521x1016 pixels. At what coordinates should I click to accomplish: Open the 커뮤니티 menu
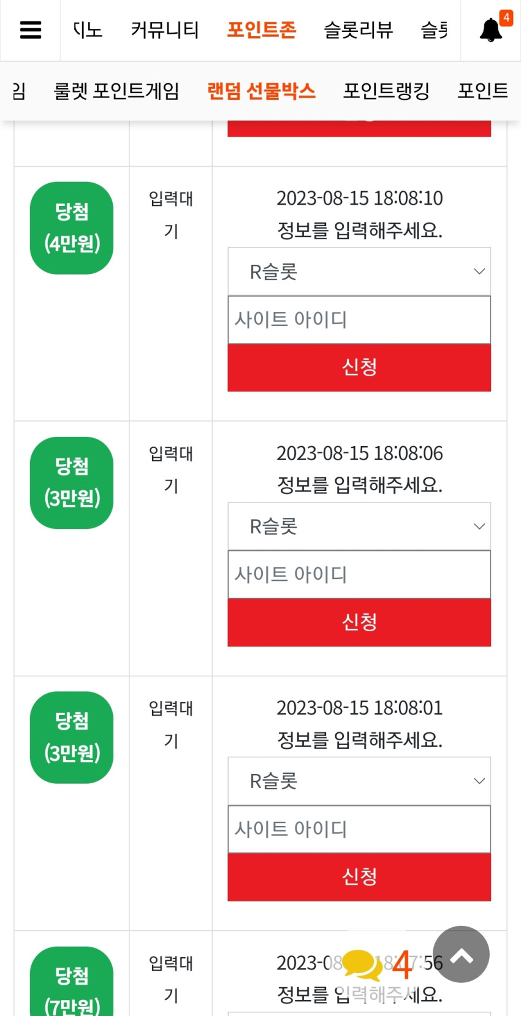165,30
